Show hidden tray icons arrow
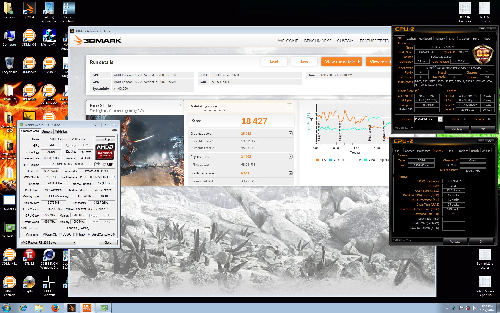500x313 pixels. (447, 308)
